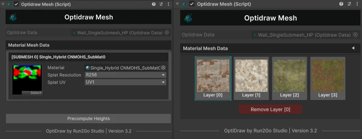Screen dimensions: 362x139
Task: Click right 'Material Mesh Data' title text
Action: 205,48
